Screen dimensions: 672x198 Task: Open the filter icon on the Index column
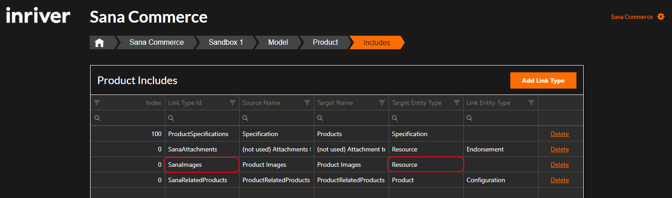coord(96,103)
